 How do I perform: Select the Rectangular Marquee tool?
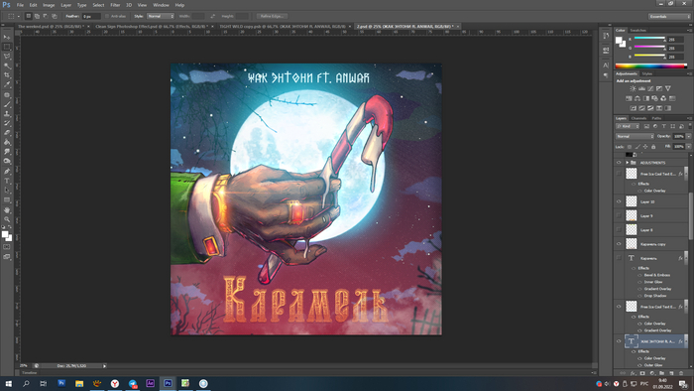(7, 47)
